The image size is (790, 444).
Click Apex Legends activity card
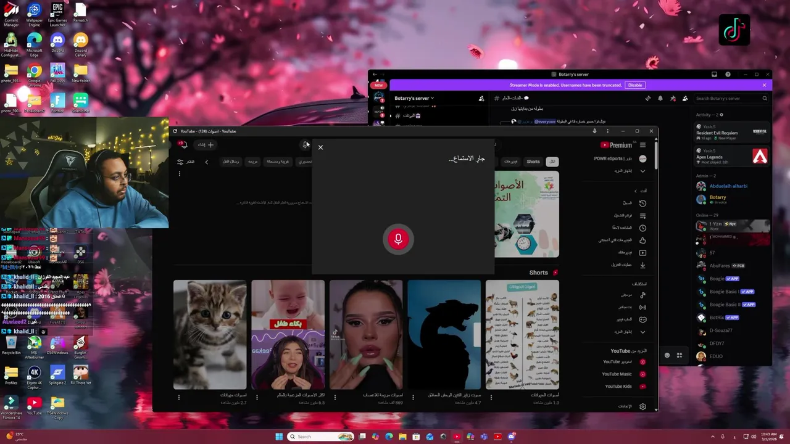[x=732, y=157]
